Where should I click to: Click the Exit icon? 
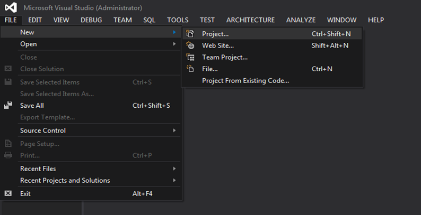[8, 193]
